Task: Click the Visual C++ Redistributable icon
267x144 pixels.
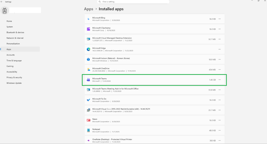Action: click(x=88, y=110)
